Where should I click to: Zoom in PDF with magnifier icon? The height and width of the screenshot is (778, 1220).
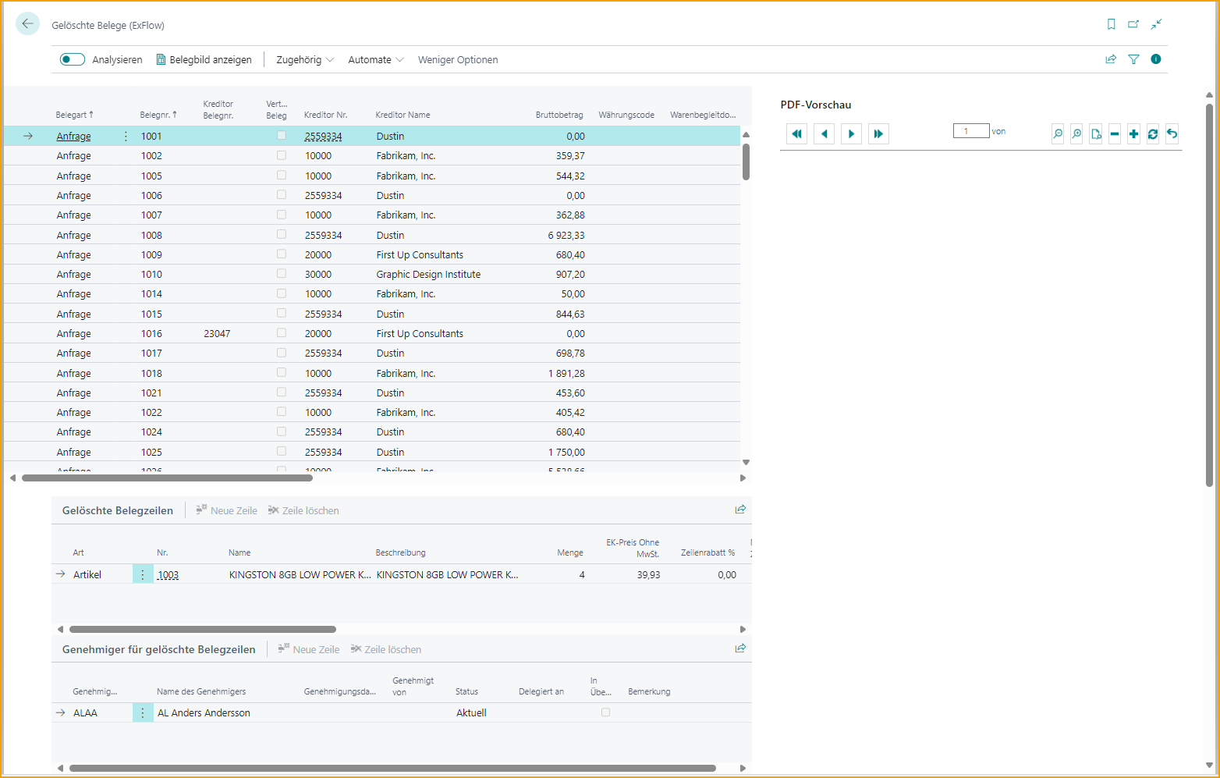pos(1076,134)
